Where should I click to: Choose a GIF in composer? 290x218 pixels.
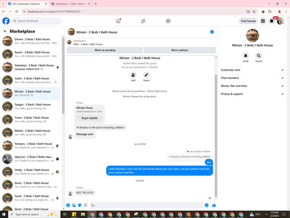[x=85, y=205]
